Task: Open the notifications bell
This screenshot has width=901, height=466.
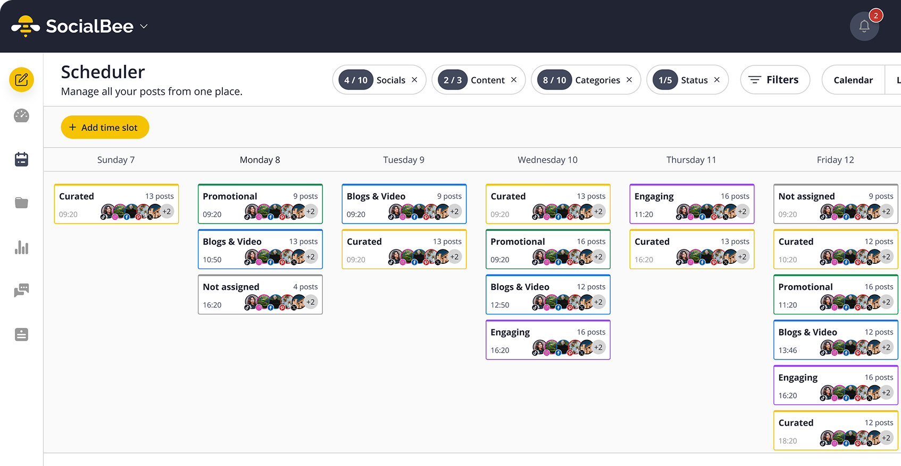Action: pyautogui.click(x=864, y=26)
